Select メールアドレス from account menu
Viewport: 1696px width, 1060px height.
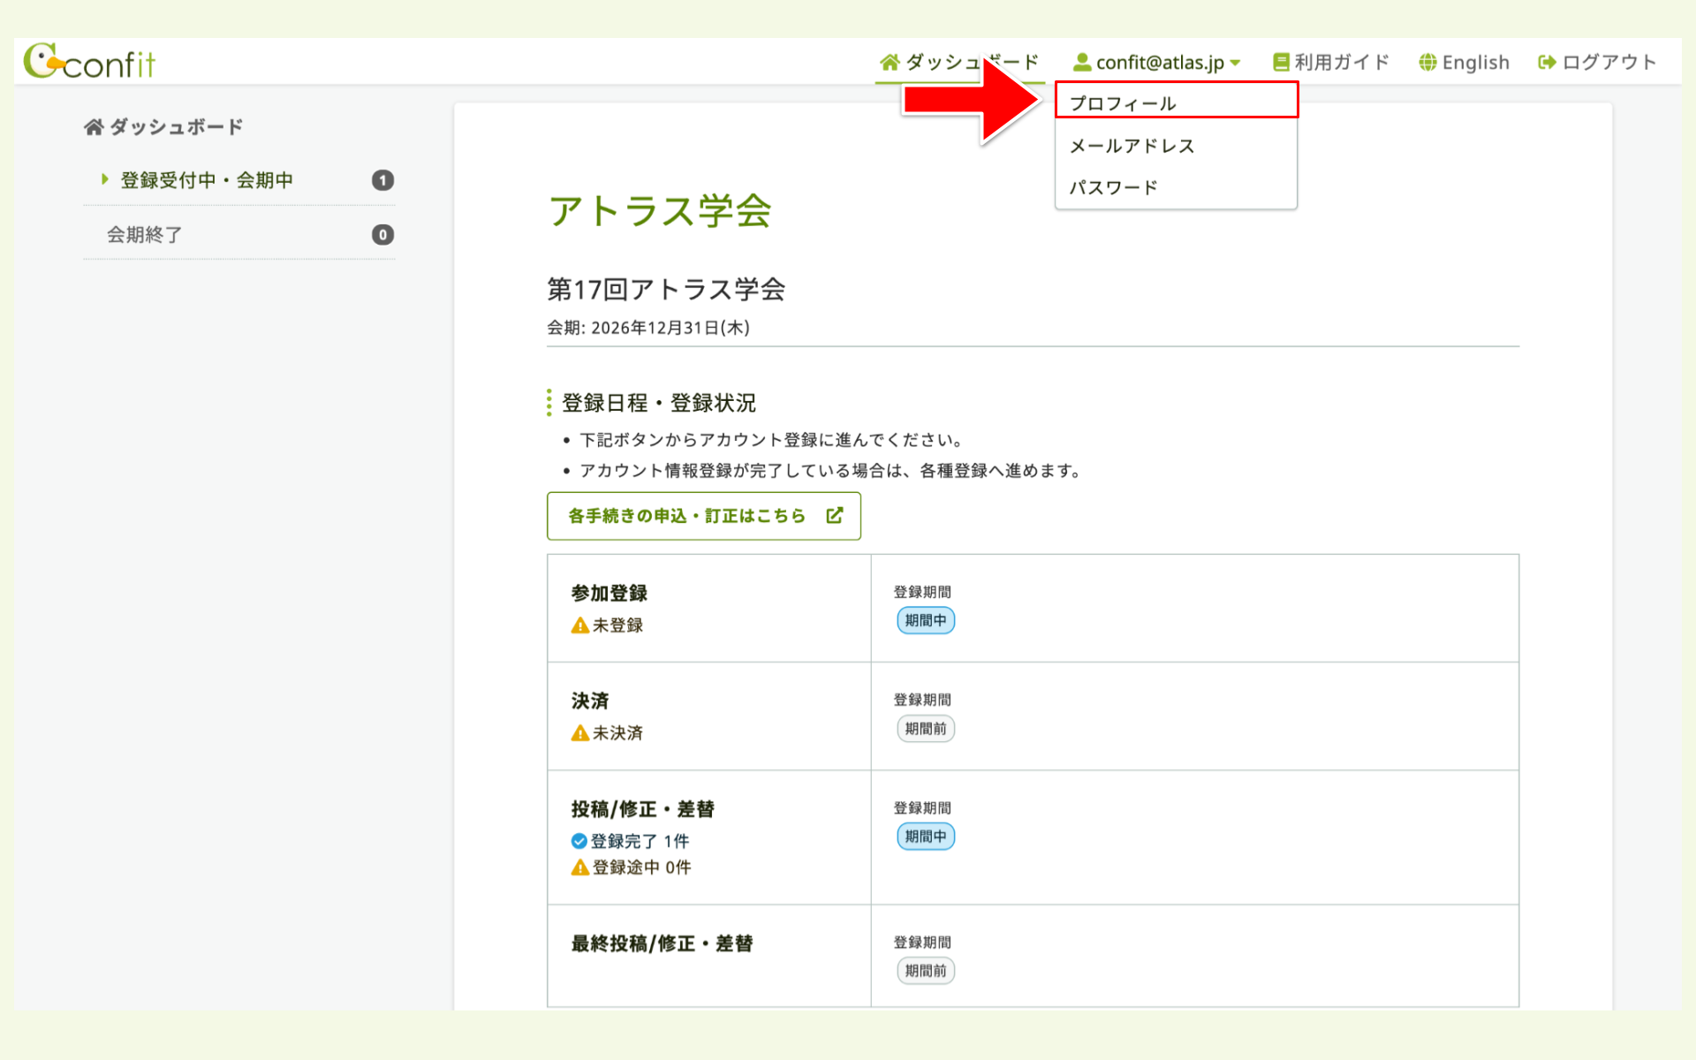tap(1132, 146)
